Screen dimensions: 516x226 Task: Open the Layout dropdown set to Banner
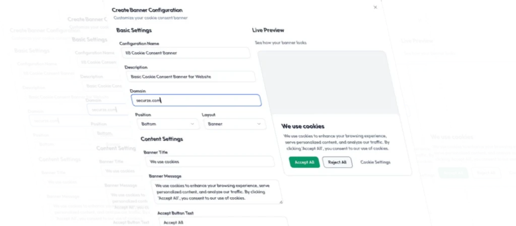234,124
